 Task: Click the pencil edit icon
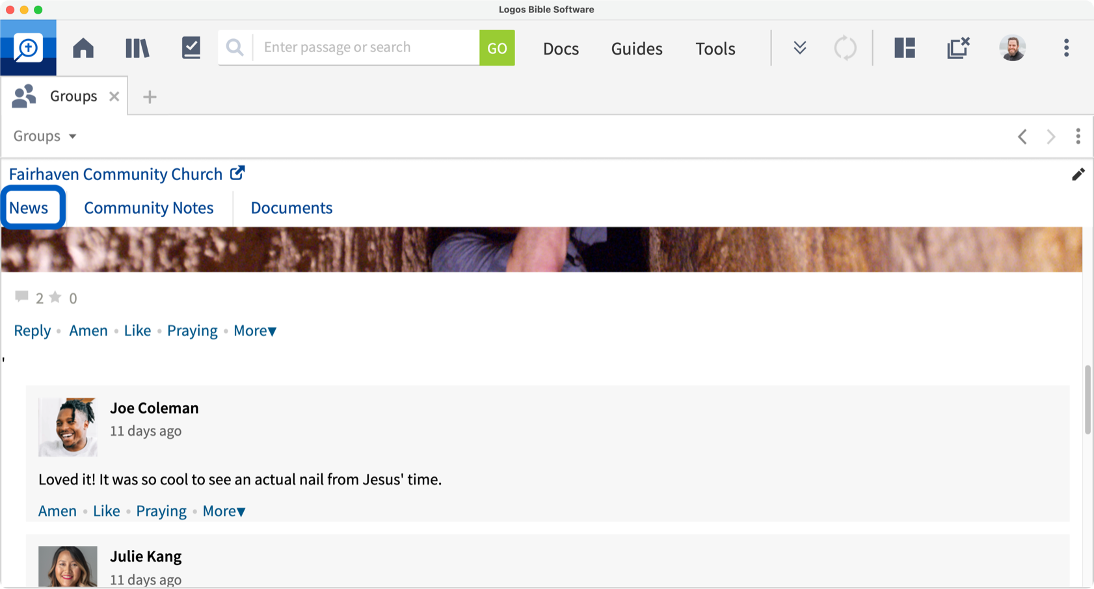pyautogui.click(x=1078, y=174)
